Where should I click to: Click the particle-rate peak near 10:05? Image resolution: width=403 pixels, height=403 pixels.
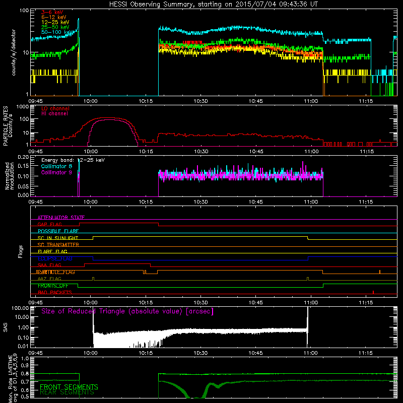click(109, 118)
